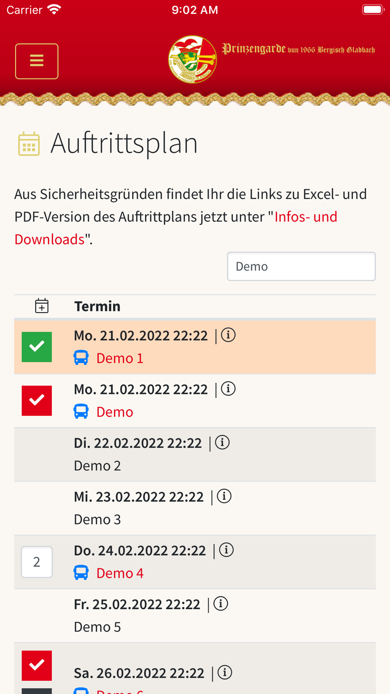The width and height of the screenshot is (390, 694).
Task: Show info for Di. 22.02.2022 appointment
Action: point(222,443)
